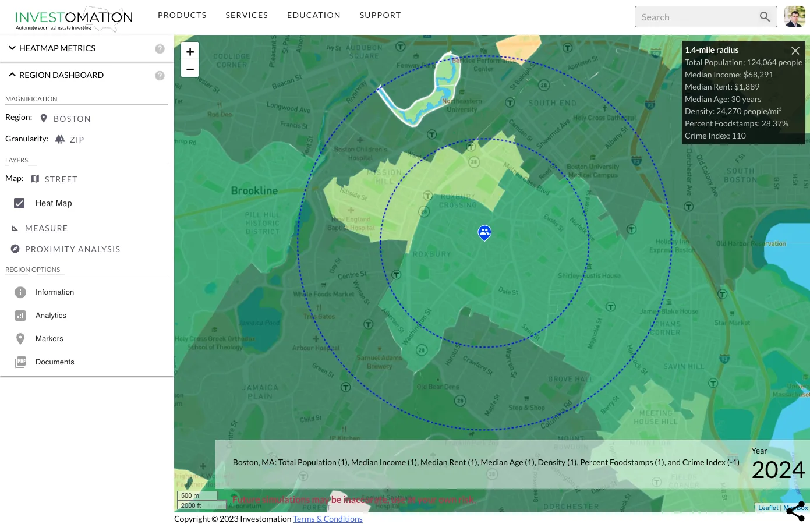Open the user profile avatar

click(794, 16)
